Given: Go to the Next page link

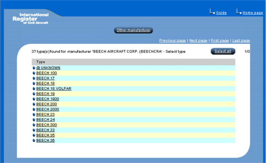Looking at the screenshot, I should [x=198, y=40].
